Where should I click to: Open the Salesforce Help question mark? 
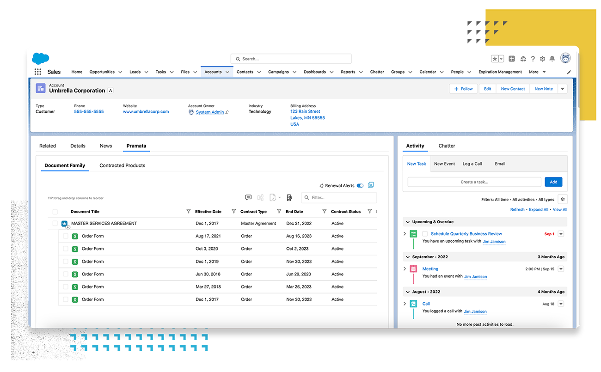coord(533,59)
